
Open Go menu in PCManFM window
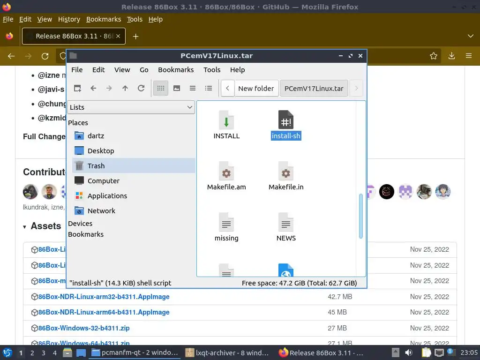coord(144,70)
